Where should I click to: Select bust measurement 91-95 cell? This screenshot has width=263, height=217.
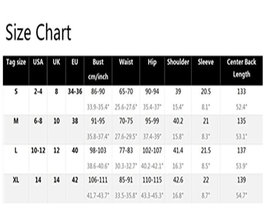tap(98, 121)
